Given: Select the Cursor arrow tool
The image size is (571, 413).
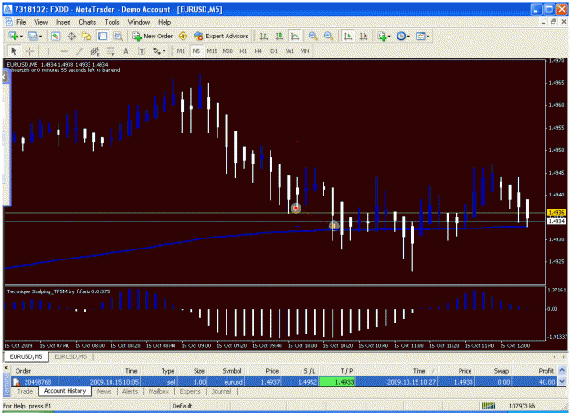Looking at the screenshot, I should (x=14, y=51).
